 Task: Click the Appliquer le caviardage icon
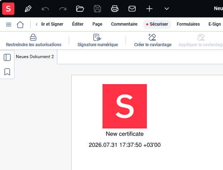pos(201,37)
